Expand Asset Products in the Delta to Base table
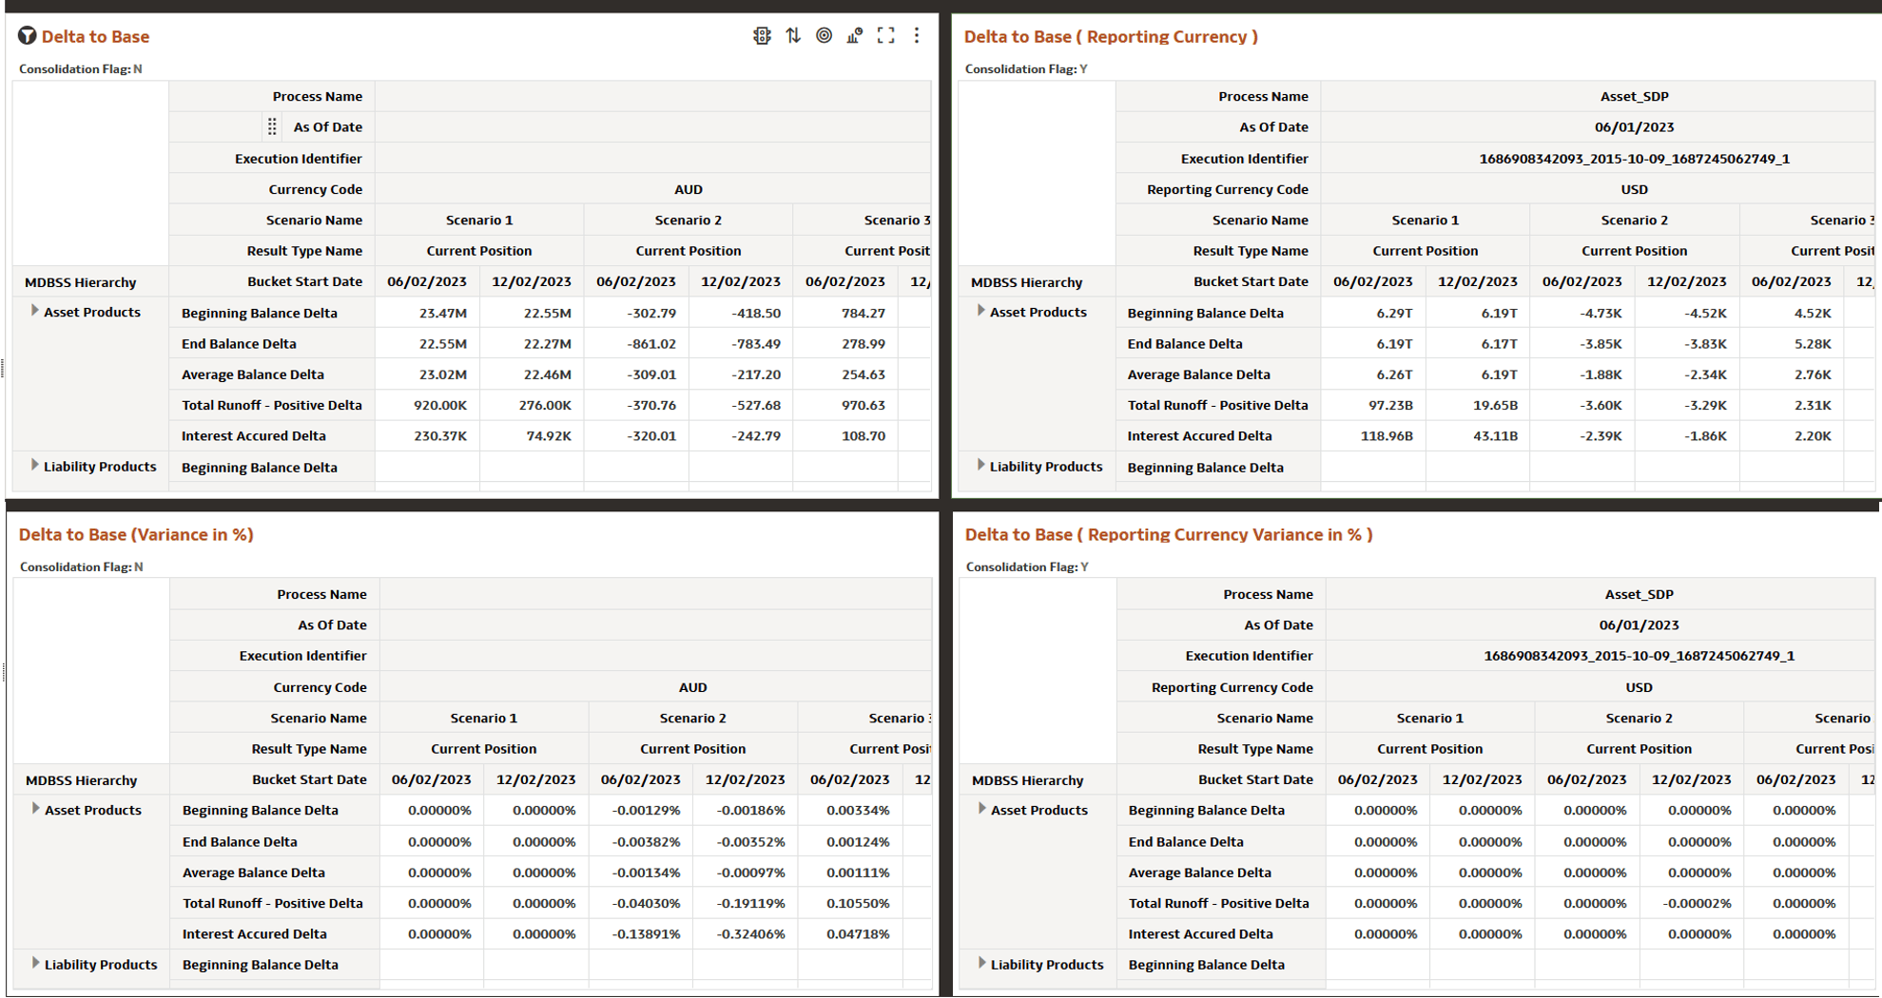Viewport: 1882px width, 998px height. pos(34,310)
